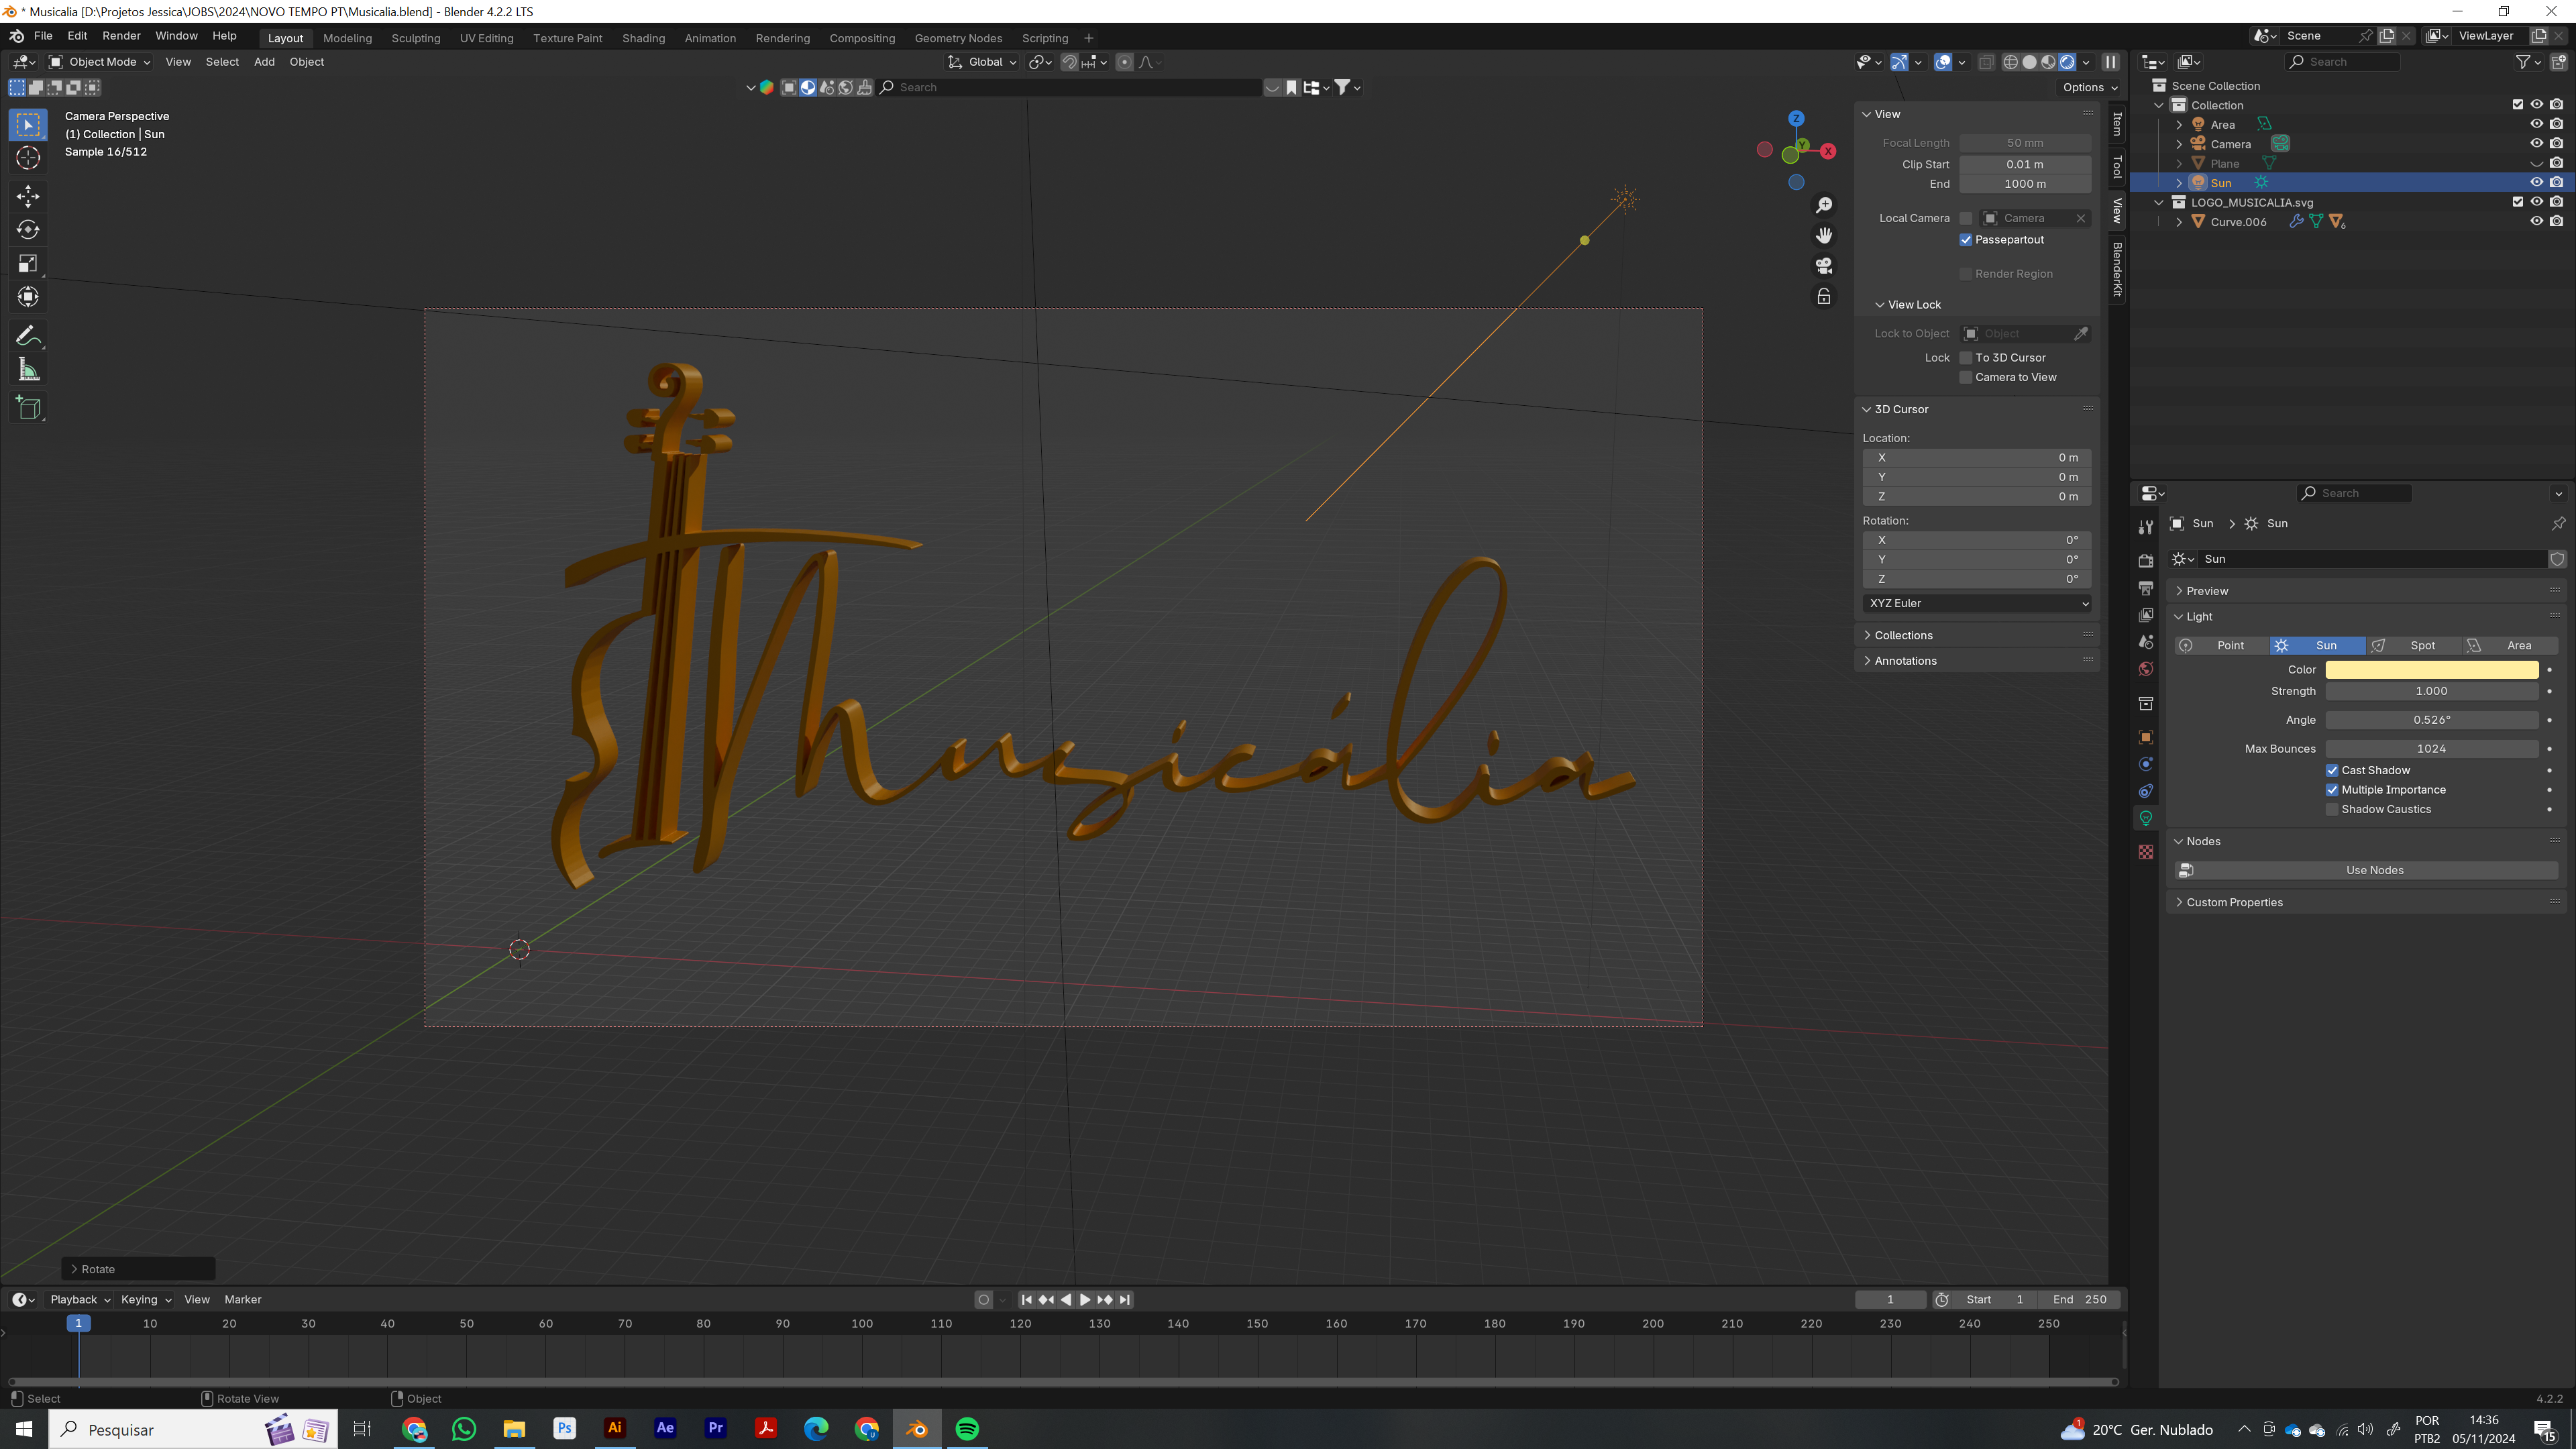Enable Camera to View lock checkbox
This screenshot has height=1449, width=2576.
1966,377
